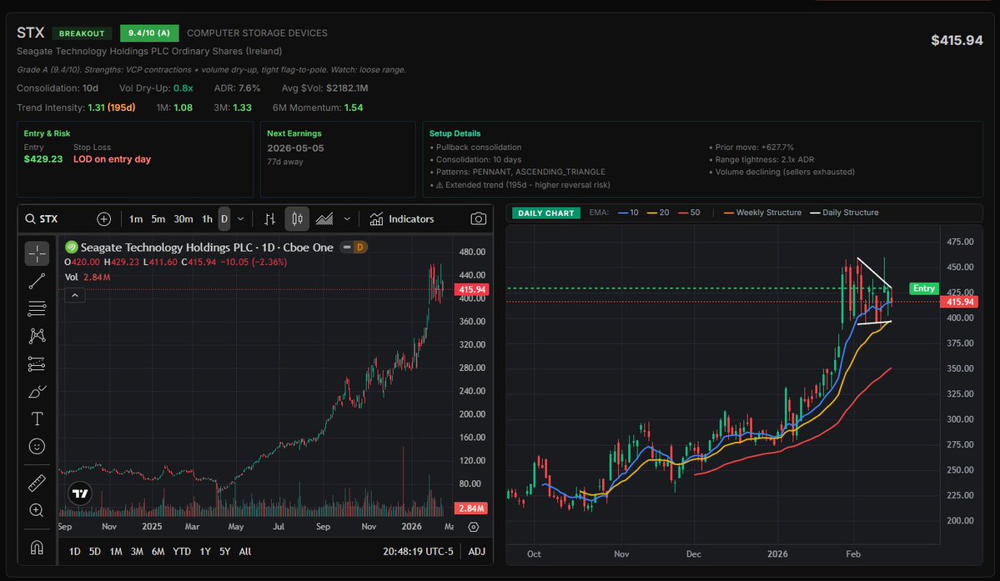Click the 20:48:19 UTC-5 timezone clock
The width and height of the screenshot is (1000, 581).
(418, 552)
